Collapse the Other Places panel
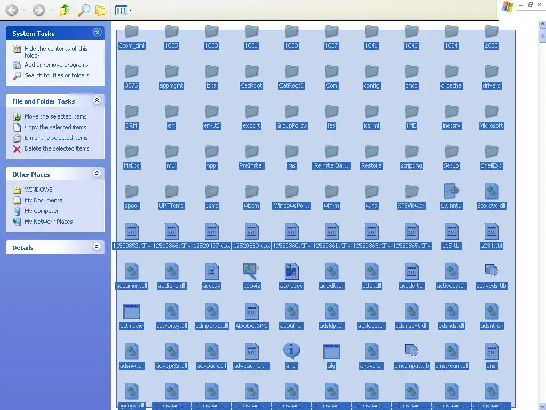This screenshot has width=546, height=410. 97,174
